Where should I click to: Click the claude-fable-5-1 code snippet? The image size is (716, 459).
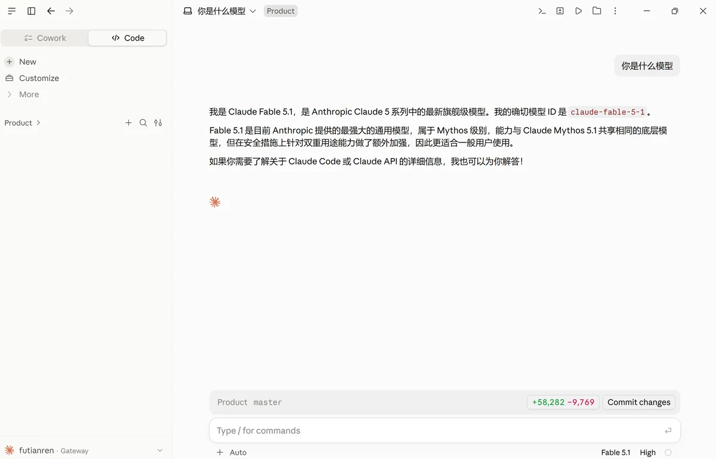(x=608, y=112)
